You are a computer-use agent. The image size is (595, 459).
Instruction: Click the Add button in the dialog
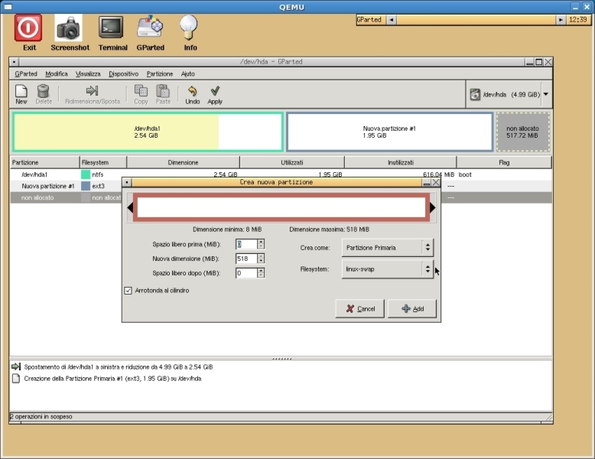point(412,308)
